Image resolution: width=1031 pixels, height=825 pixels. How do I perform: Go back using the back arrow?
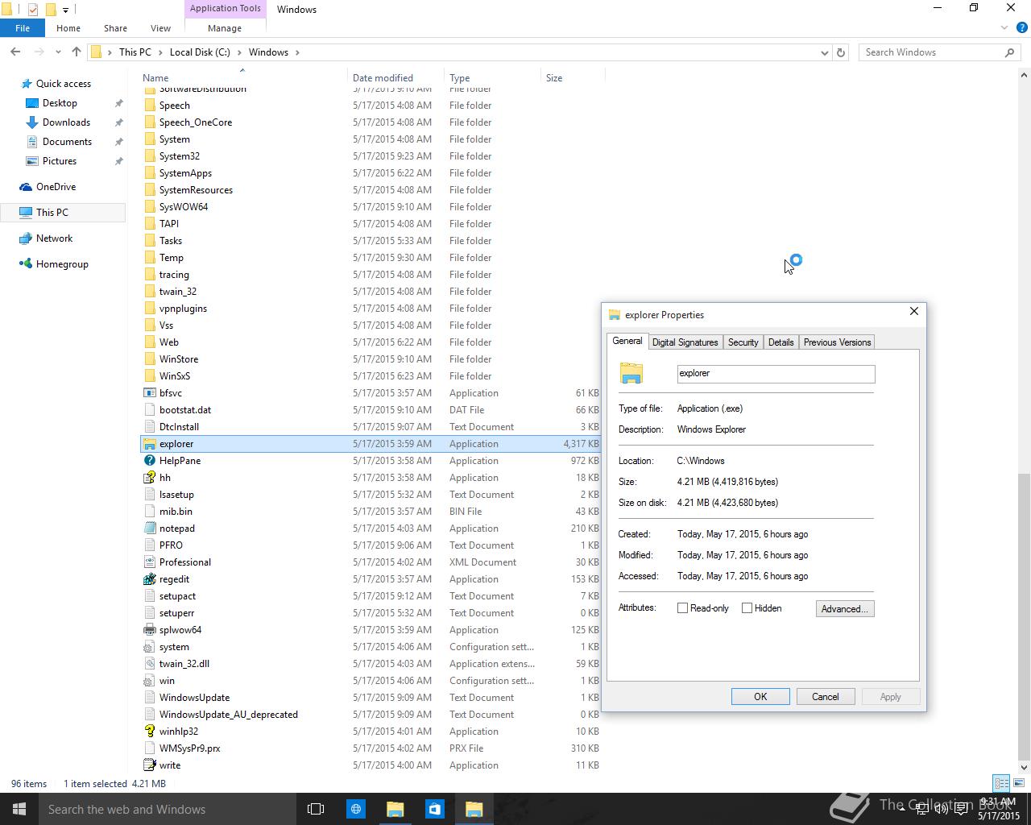pyautogui.click(x=15, y=52)
